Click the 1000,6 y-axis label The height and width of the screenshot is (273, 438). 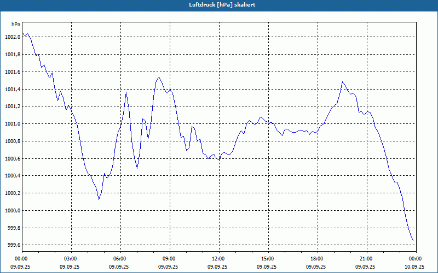[x=13, y=158]
